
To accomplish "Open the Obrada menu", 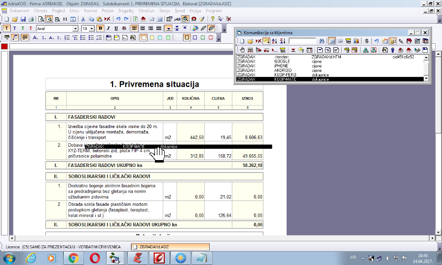I will (40, 11).
